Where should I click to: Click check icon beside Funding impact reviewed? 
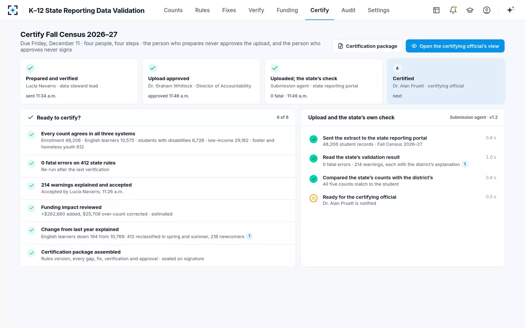32,208
